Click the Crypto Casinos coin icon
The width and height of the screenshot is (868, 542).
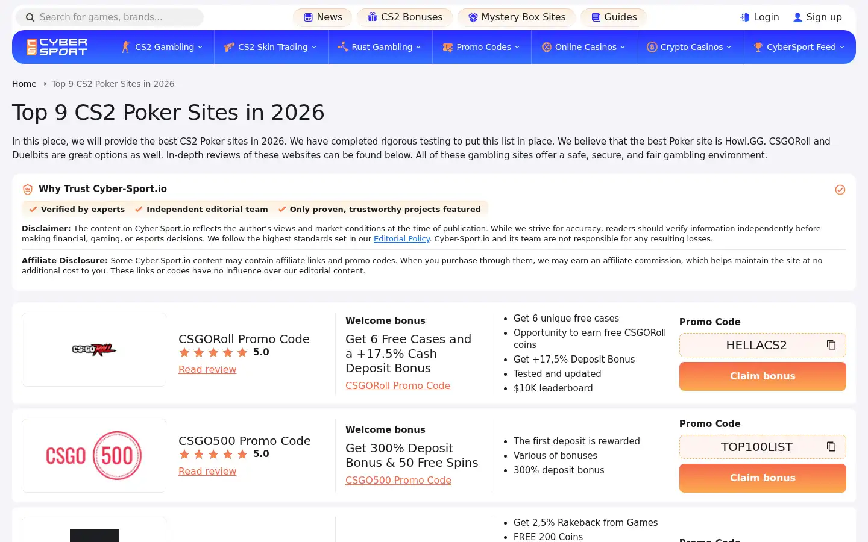(652, 47)
